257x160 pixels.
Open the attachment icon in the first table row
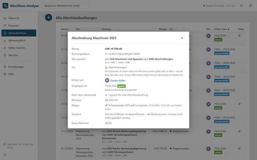[x=240, y=36]
